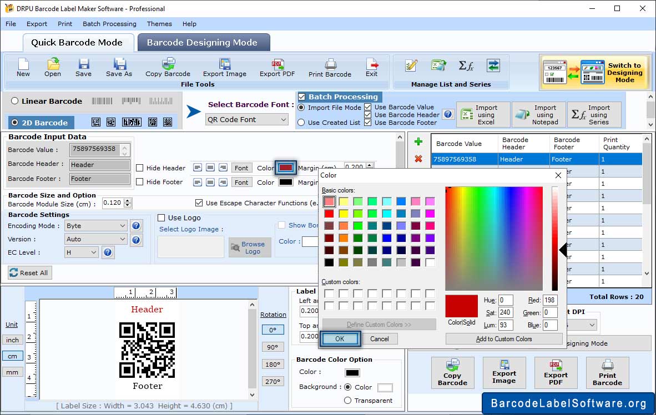Open the Themes menu
656x415 pixels.
tap(159, 24)
